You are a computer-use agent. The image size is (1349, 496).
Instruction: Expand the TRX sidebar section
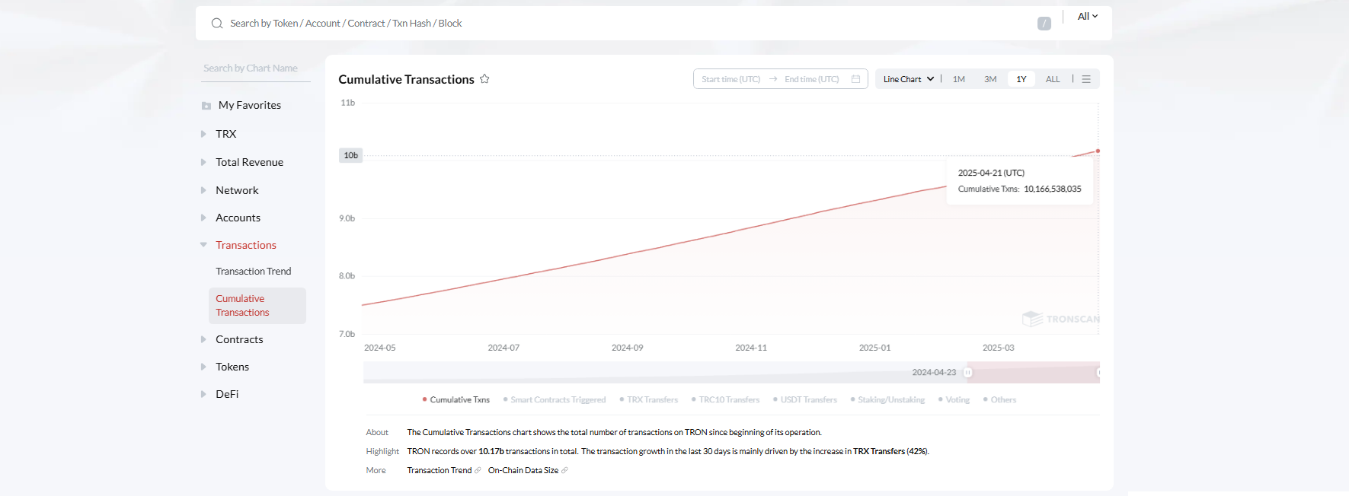[203, 134]
